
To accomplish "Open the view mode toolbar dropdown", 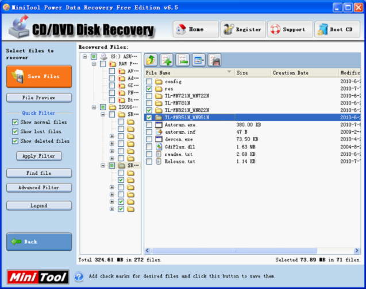I will [x=199, y=60].
